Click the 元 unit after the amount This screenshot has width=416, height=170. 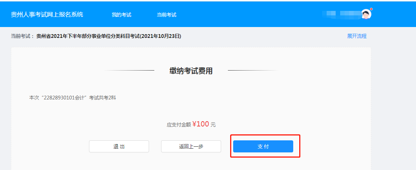tap(213, 125)
